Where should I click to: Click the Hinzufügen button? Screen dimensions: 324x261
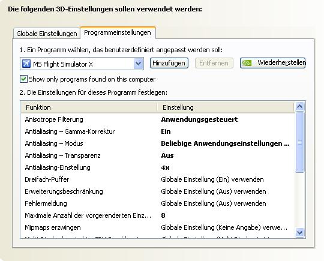tap(169, 63)
